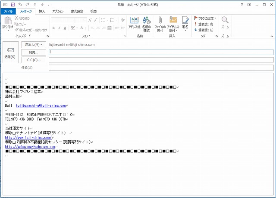Click the Help question mark icon
The height and width of the screenshot is (198, 276).
242,4
